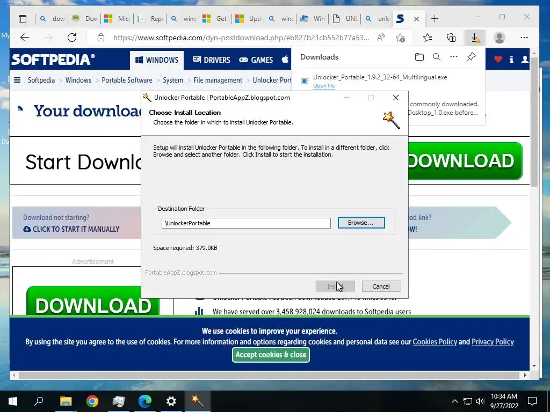Click the browser address bar URL
550x412 pixels.
click(241, 38)
